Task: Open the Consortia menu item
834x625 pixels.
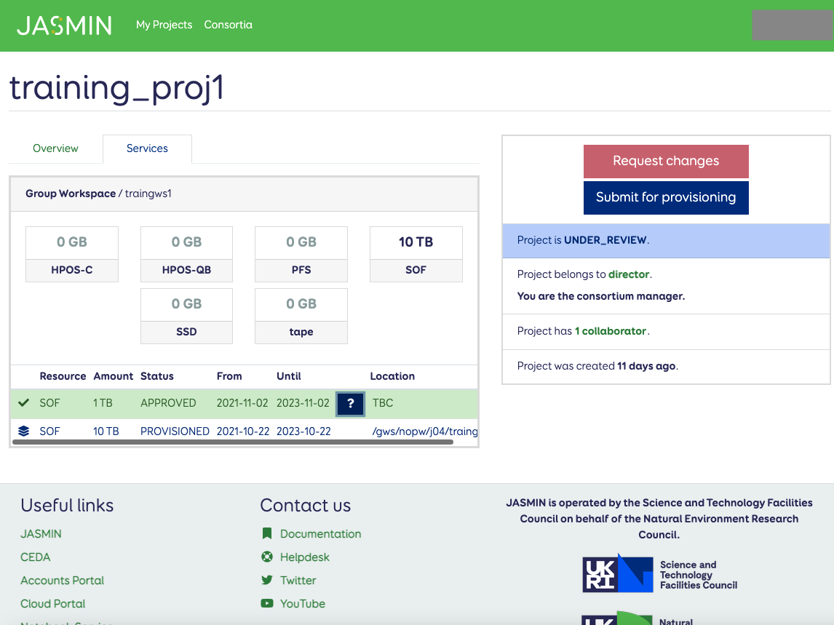Action: coord(228,25)
